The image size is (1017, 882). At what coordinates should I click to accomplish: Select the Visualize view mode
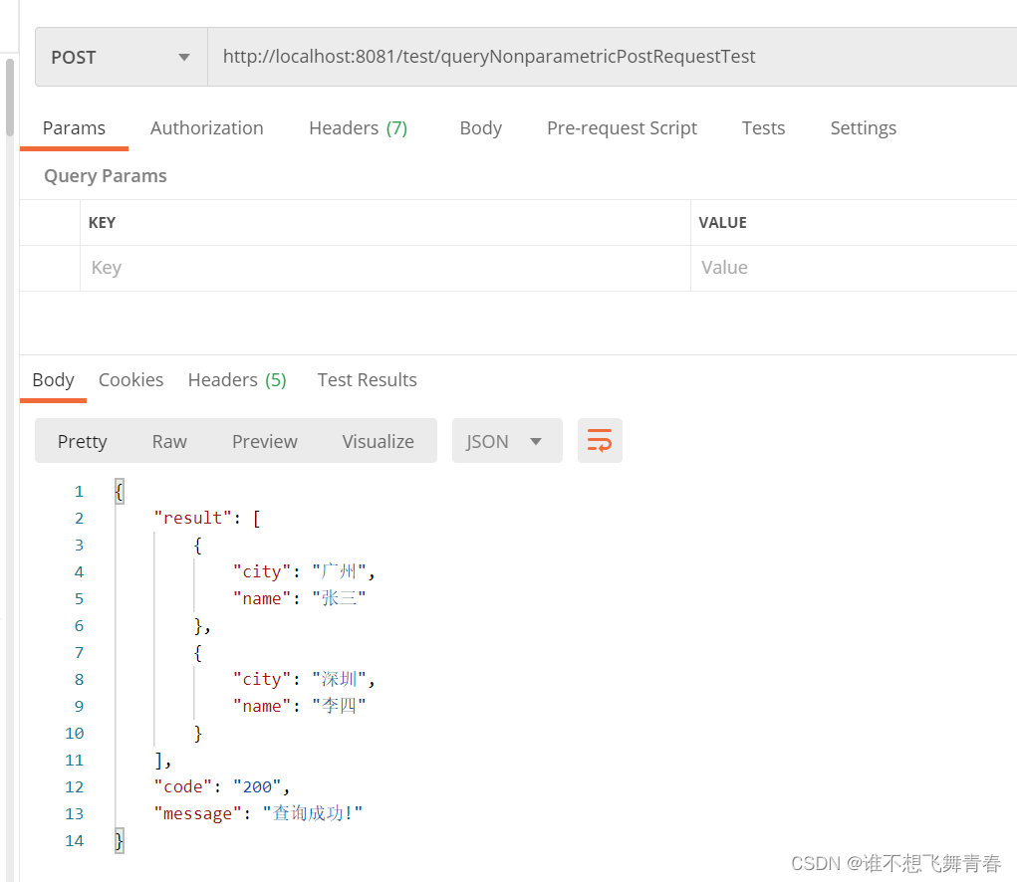point(379,441)
